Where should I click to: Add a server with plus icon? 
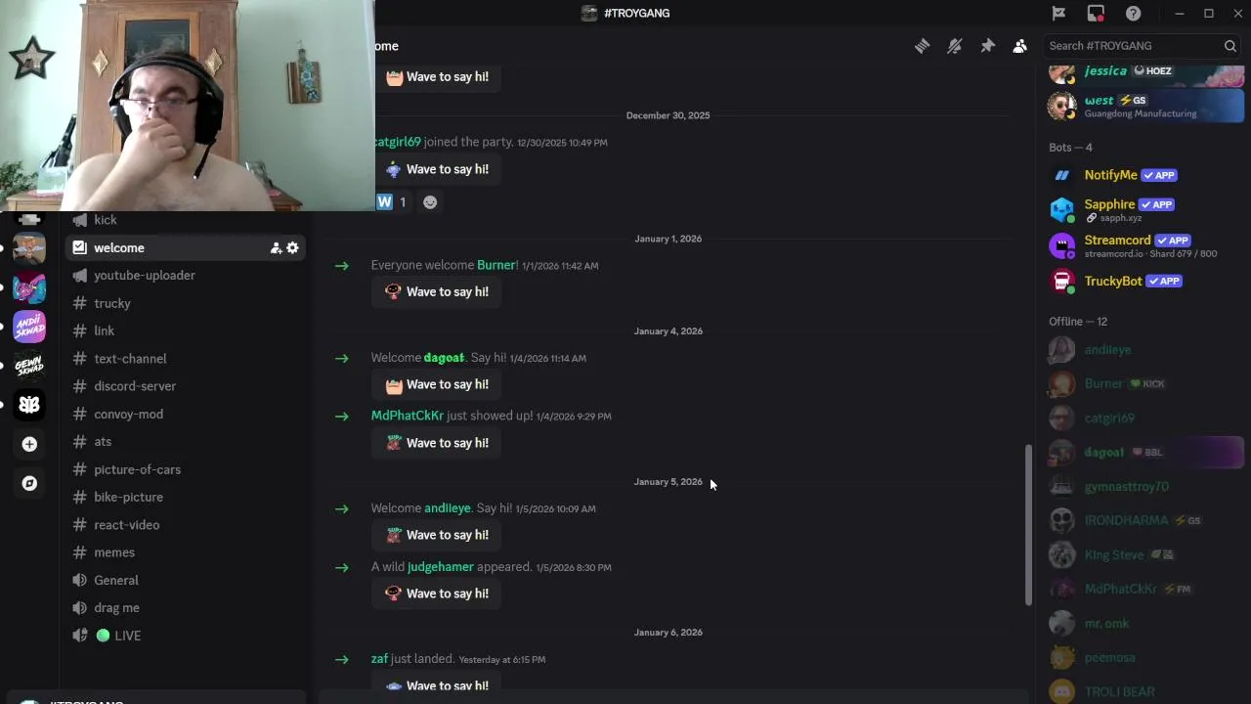point(29,444)
